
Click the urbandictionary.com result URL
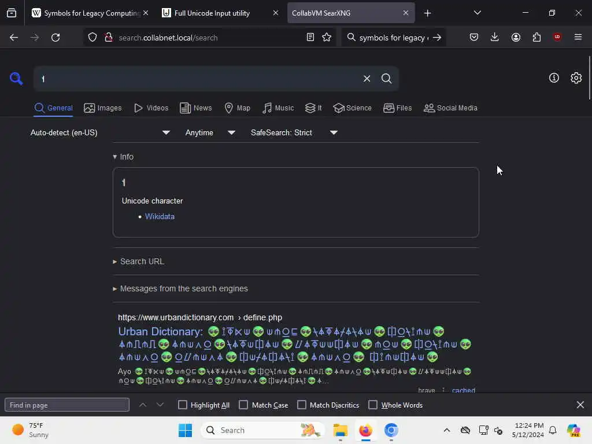click(x=199, y=317)
